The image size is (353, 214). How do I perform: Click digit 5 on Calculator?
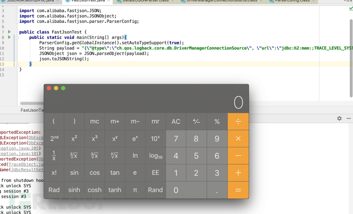[x=196, y=156]
